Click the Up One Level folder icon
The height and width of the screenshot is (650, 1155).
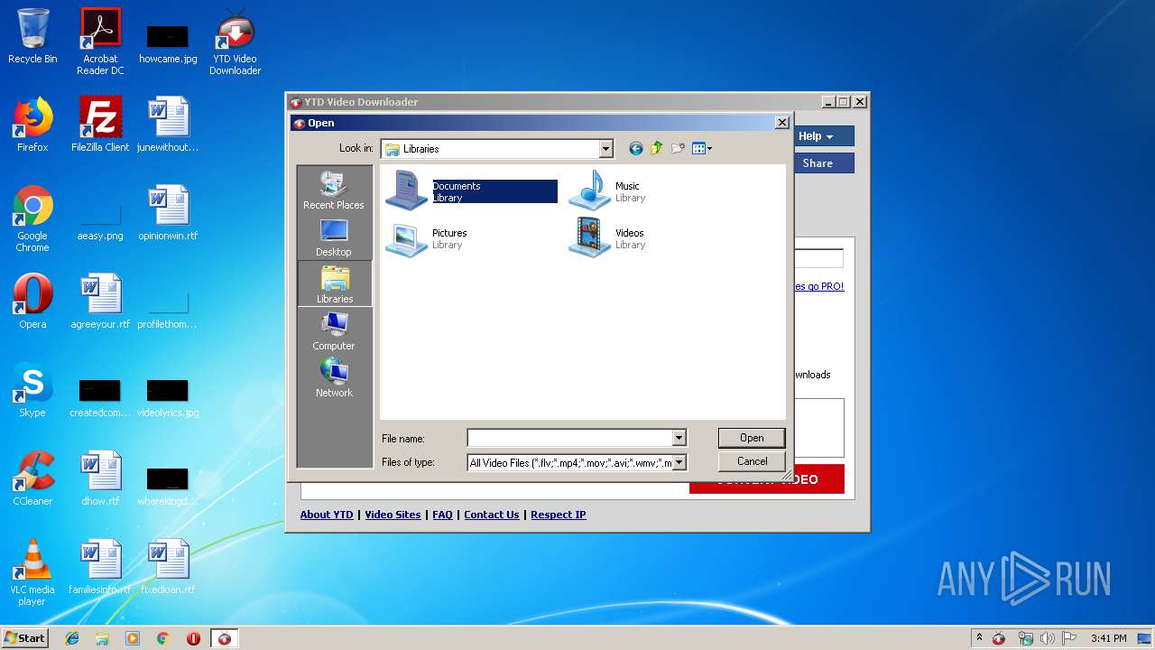pos(657,149)
